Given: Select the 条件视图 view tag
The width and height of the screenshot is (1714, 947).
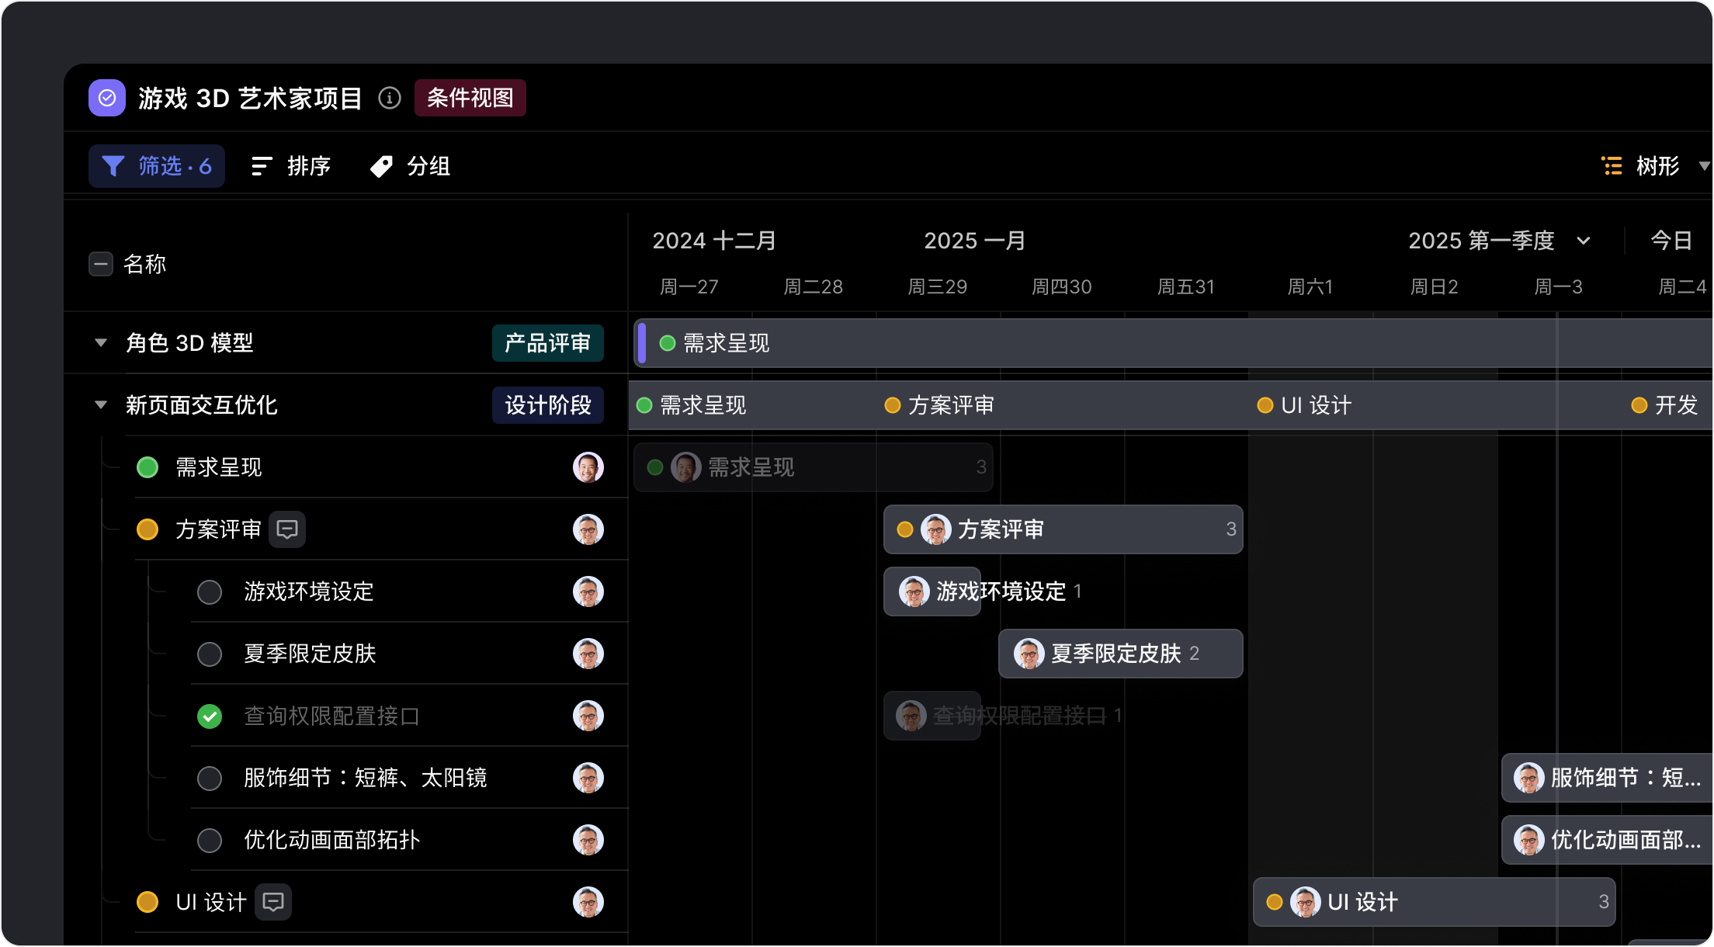Looking at the screenshot, I should (x=470, y=98).
